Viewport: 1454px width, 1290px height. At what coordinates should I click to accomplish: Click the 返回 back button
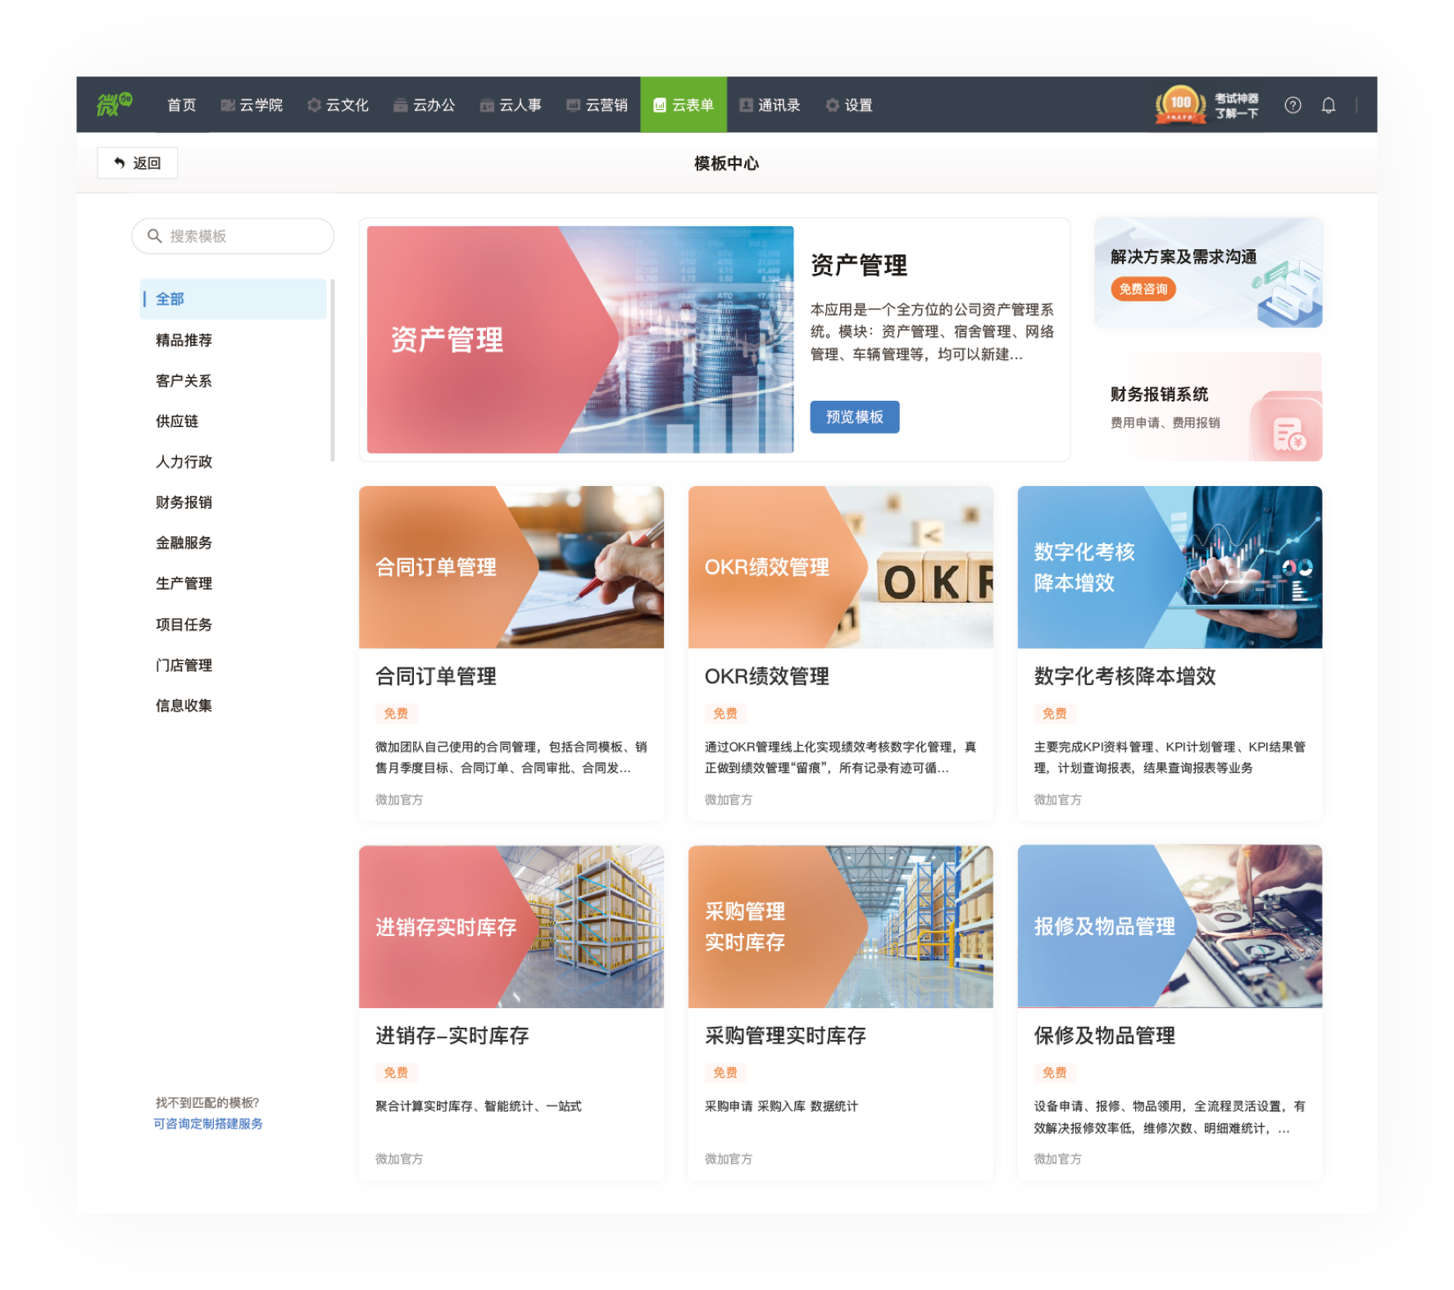pyautogui.click(x=138, y=163)
